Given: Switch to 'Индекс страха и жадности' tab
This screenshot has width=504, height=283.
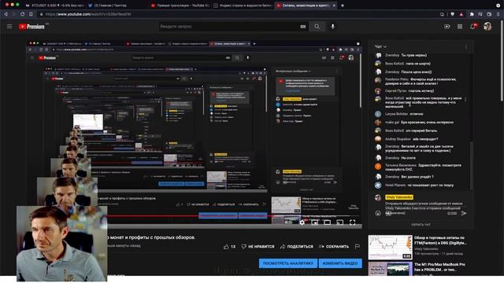Looking at the screenshot, I should (243, 6).
